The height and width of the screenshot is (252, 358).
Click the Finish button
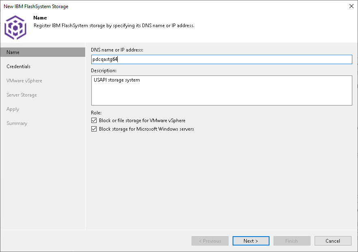tap(292, 241)
